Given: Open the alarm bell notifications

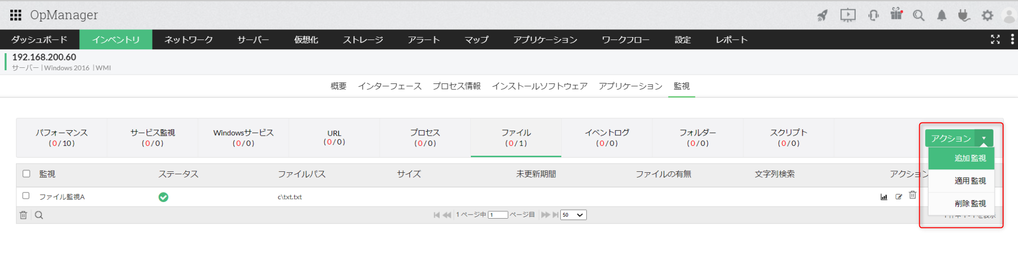Looking at the screenshot, I should [941, 15].
